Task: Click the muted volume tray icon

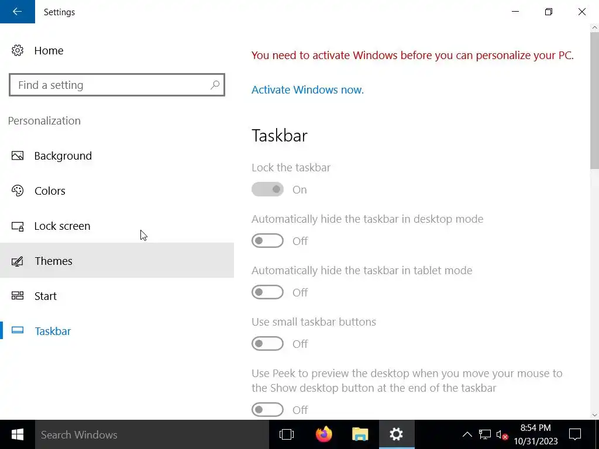Action: (502, 435)
